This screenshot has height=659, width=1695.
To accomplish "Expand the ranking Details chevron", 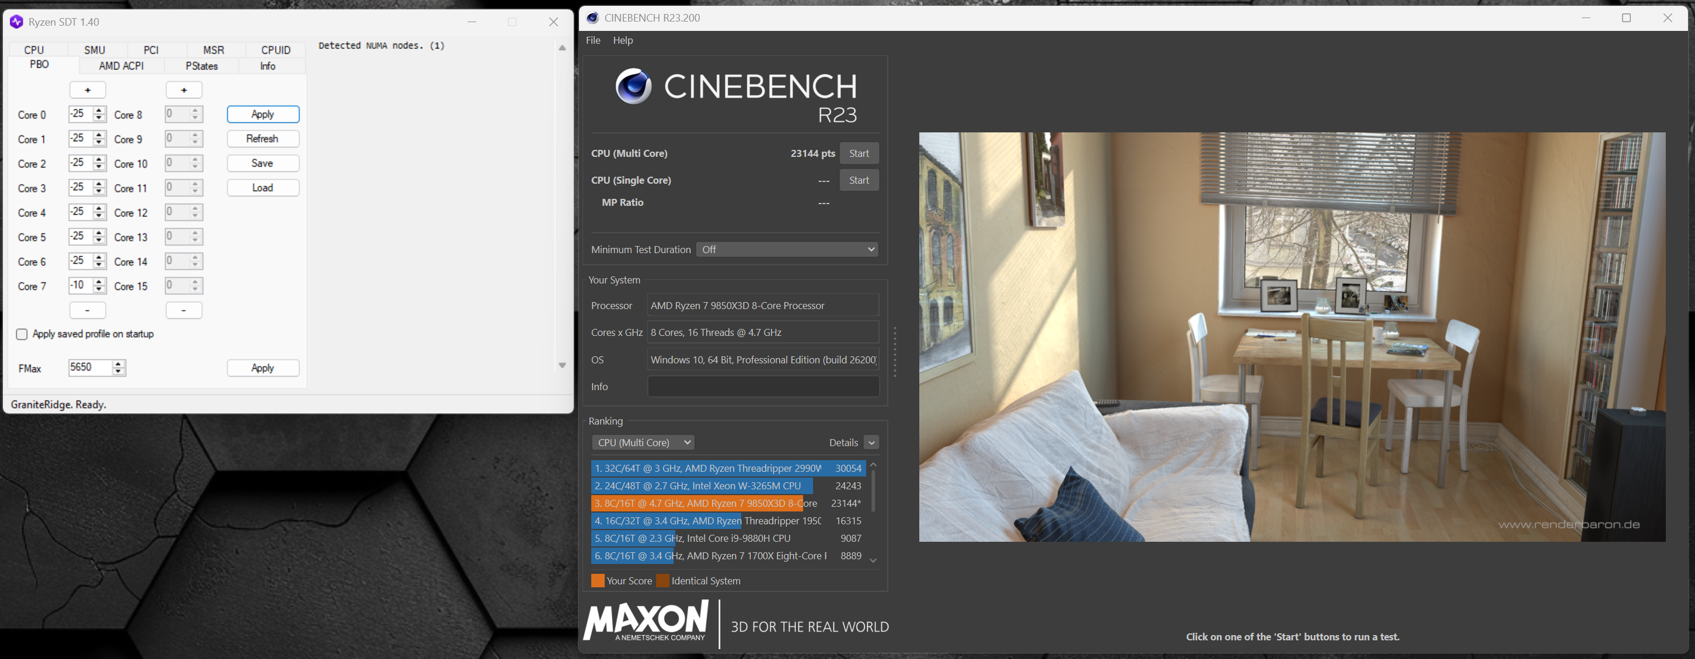I will pyautogui.click(x=872, y=443).
